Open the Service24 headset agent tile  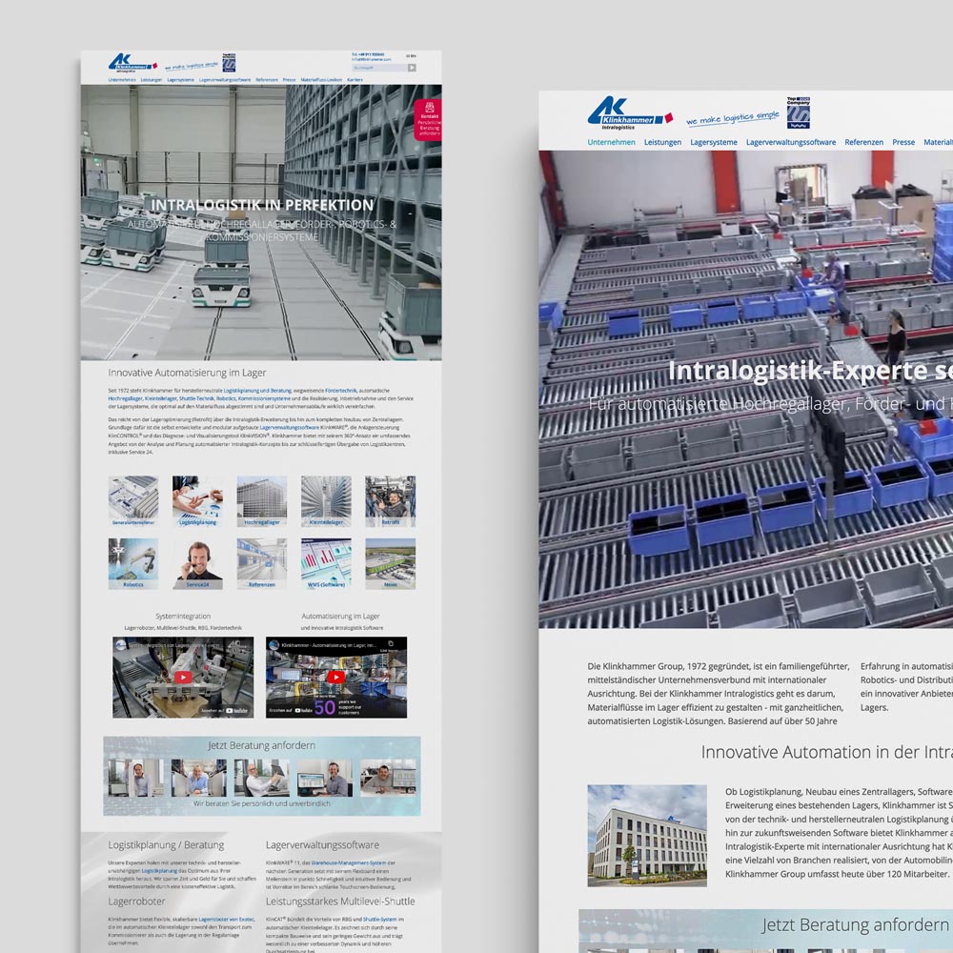click(x=197, y=564)
